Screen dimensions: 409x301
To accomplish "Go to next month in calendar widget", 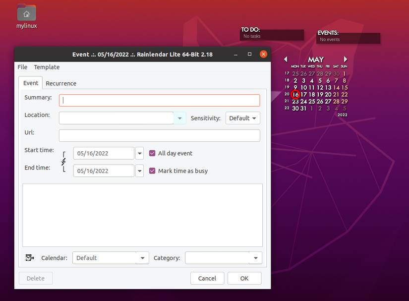I will [345, 59].
